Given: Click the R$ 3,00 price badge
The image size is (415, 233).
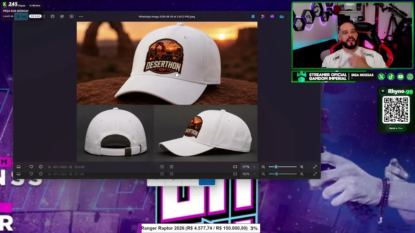Looking at the screenshot, I should coord(35,16).
